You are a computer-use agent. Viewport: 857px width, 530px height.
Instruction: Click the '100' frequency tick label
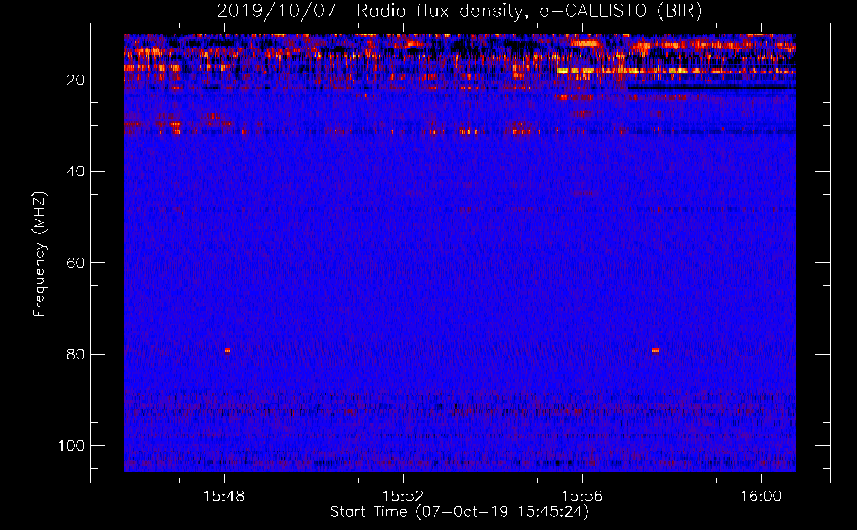(72, 446)
